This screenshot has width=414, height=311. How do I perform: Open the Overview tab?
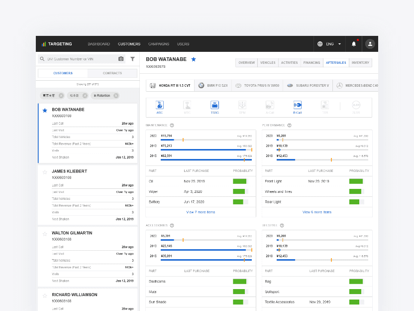coord(247,63)
